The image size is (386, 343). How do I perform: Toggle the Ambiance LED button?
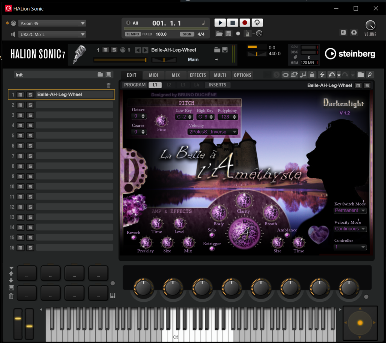pos(287,235)
